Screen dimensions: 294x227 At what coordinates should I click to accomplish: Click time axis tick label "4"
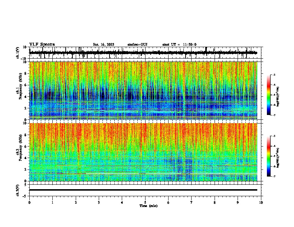pyautogui.click(x=122, y=203)
